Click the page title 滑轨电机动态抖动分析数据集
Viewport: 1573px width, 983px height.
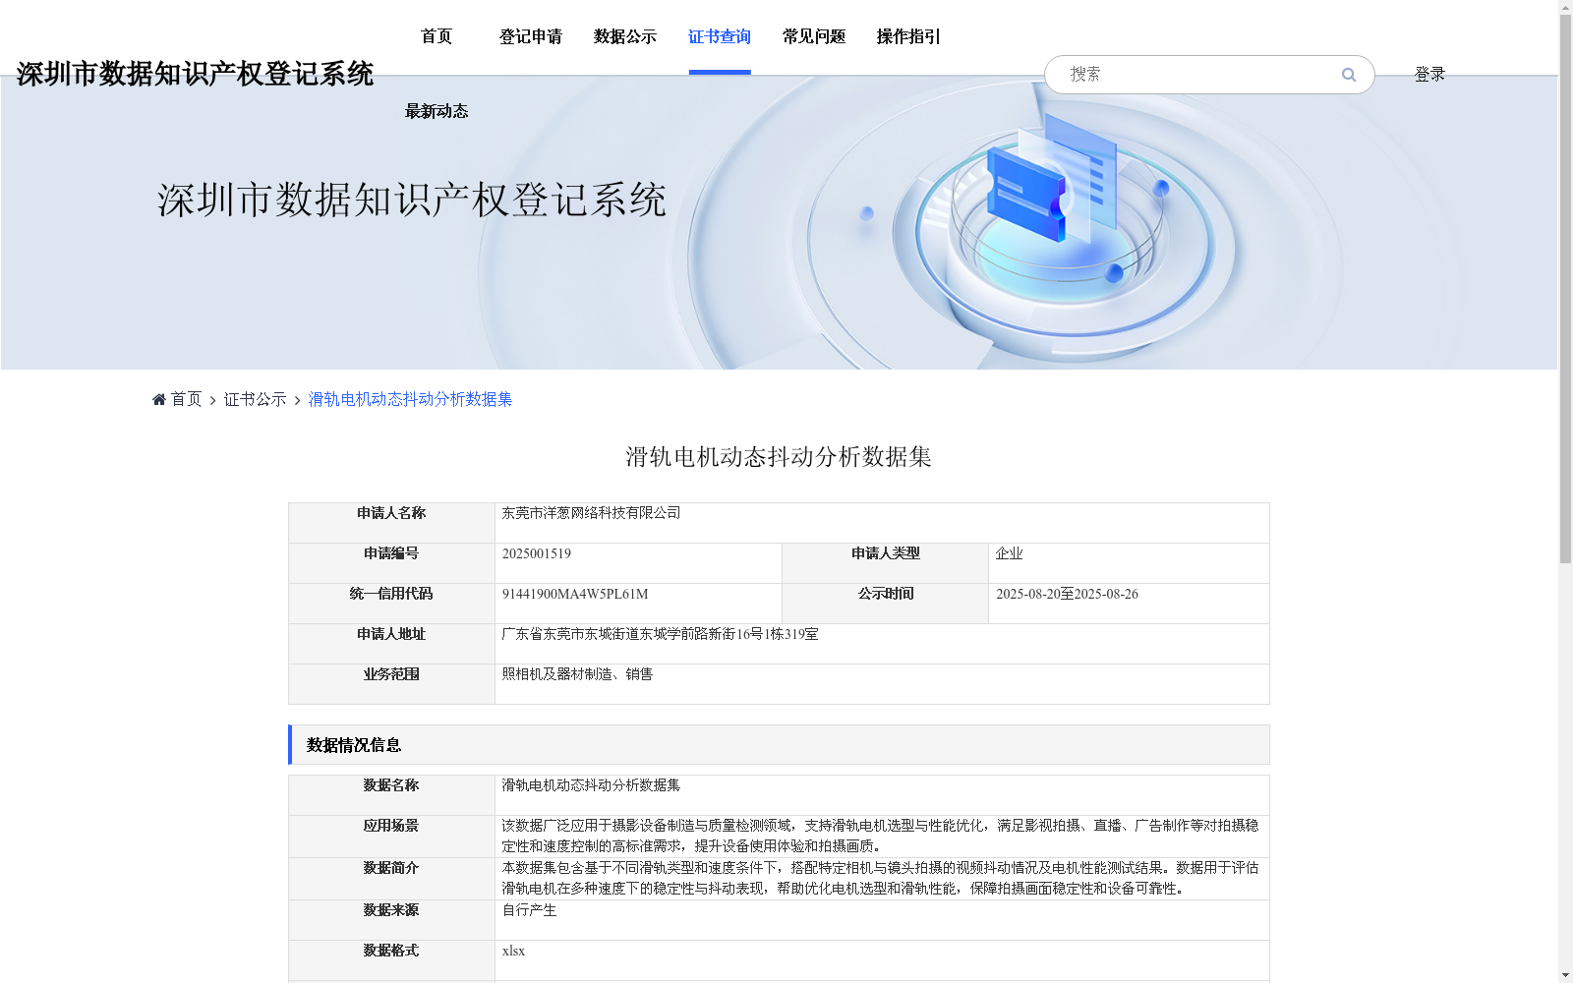(779, 457)
